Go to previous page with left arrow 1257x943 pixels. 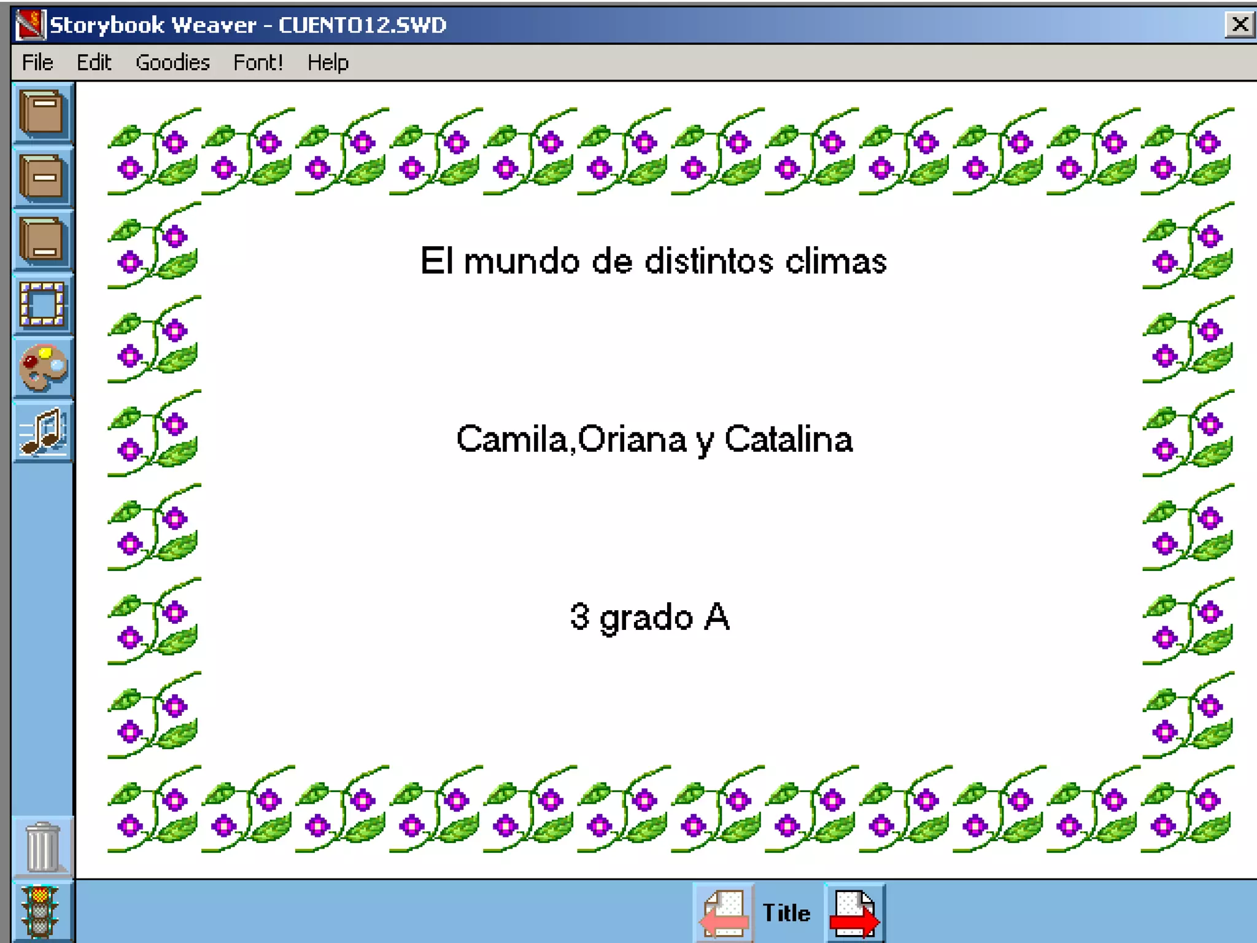point(724,914)
